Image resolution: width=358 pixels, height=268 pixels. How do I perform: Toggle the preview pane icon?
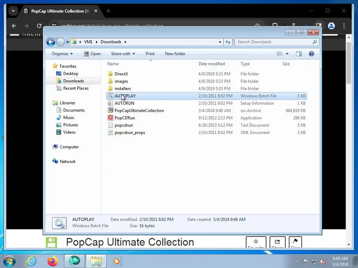(299, 54)
